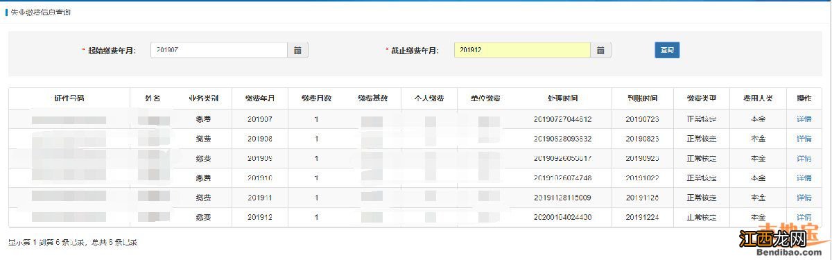Click the 操作 column header
Viewport: 832px width, 260px height.
[804, 98]
